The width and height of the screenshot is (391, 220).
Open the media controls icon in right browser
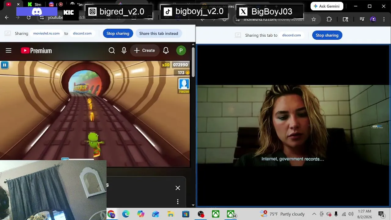pyautogui.click(x=362, y=19)
